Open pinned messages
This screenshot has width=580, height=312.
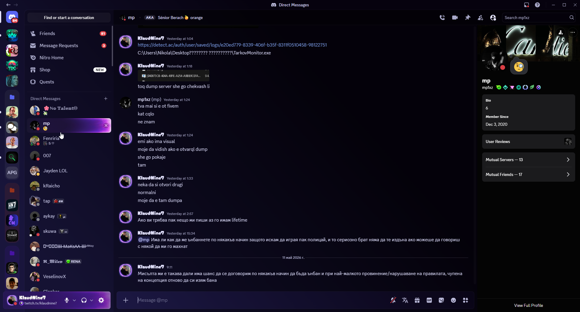[468, 18]
